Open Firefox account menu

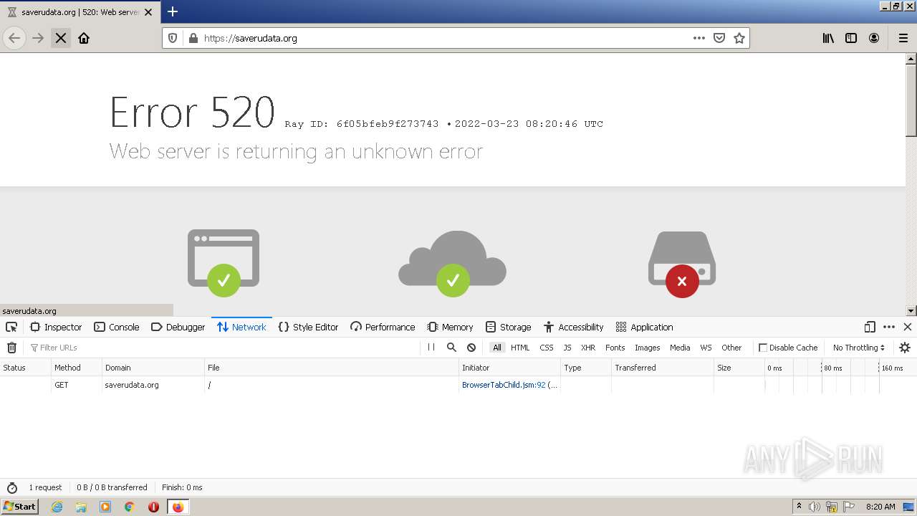click(x=874, y=38)
